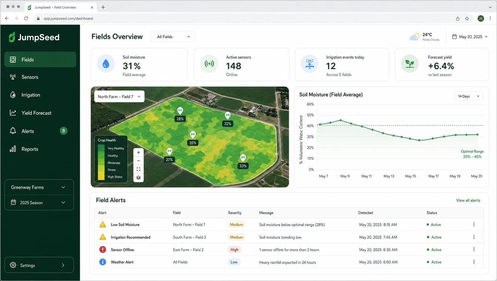Screen dimensions: 497x281
Task: Zoom out on the field map
Action: [138, 161]
